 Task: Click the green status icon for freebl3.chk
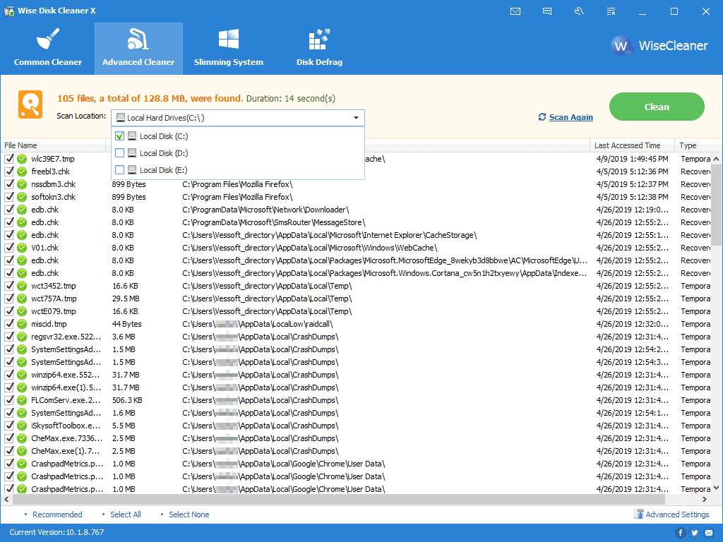tap(22, 171)
